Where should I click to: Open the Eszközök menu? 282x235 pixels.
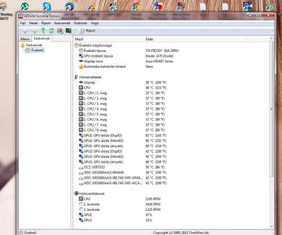click(x=81, y=23)
